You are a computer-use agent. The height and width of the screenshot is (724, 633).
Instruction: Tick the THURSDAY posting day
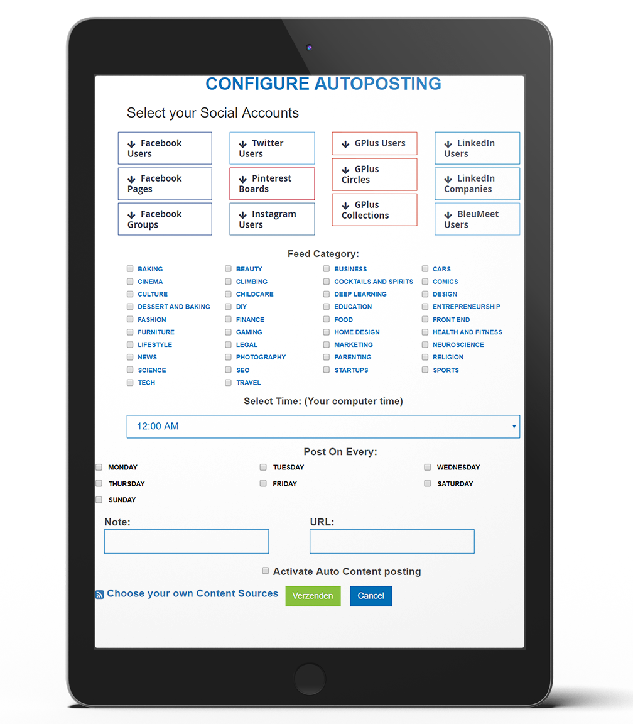[x=99, y=483]
